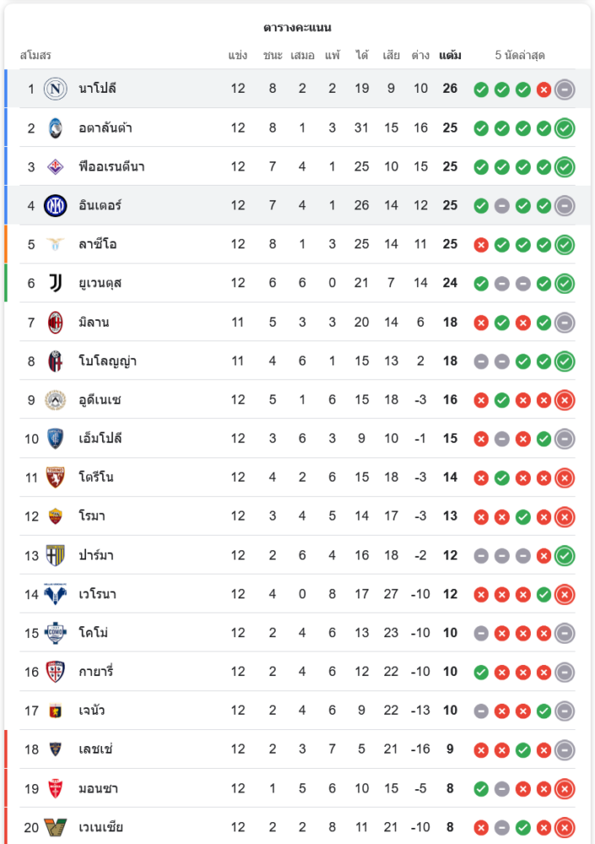Click the แข่ง column header
Screen dimensions: 595x844
point(238,56)
